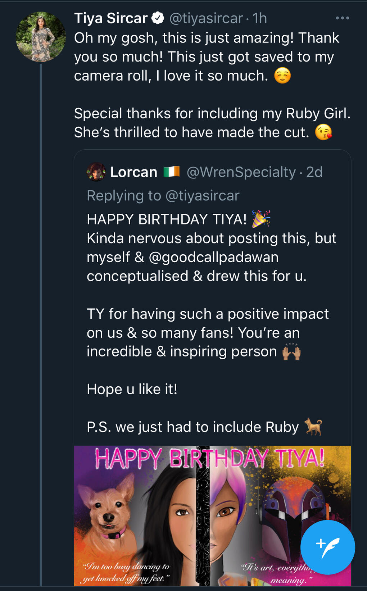Screen dimensions: 367x591
Task: Click the dog emoji after 'include Ruby'
Action: pyautogui.click(x=313, y=427)
